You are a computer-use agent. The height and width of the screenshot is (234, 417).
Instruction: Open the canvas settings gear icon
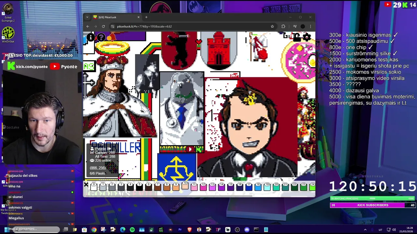tap(307, 37)
